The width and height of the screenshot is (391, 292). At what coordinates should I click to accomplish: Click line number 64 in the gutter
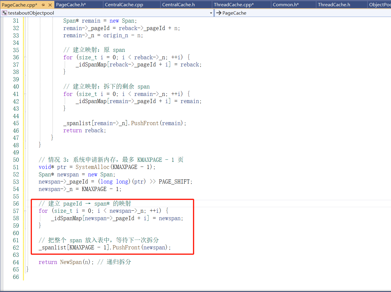point(16,262)
